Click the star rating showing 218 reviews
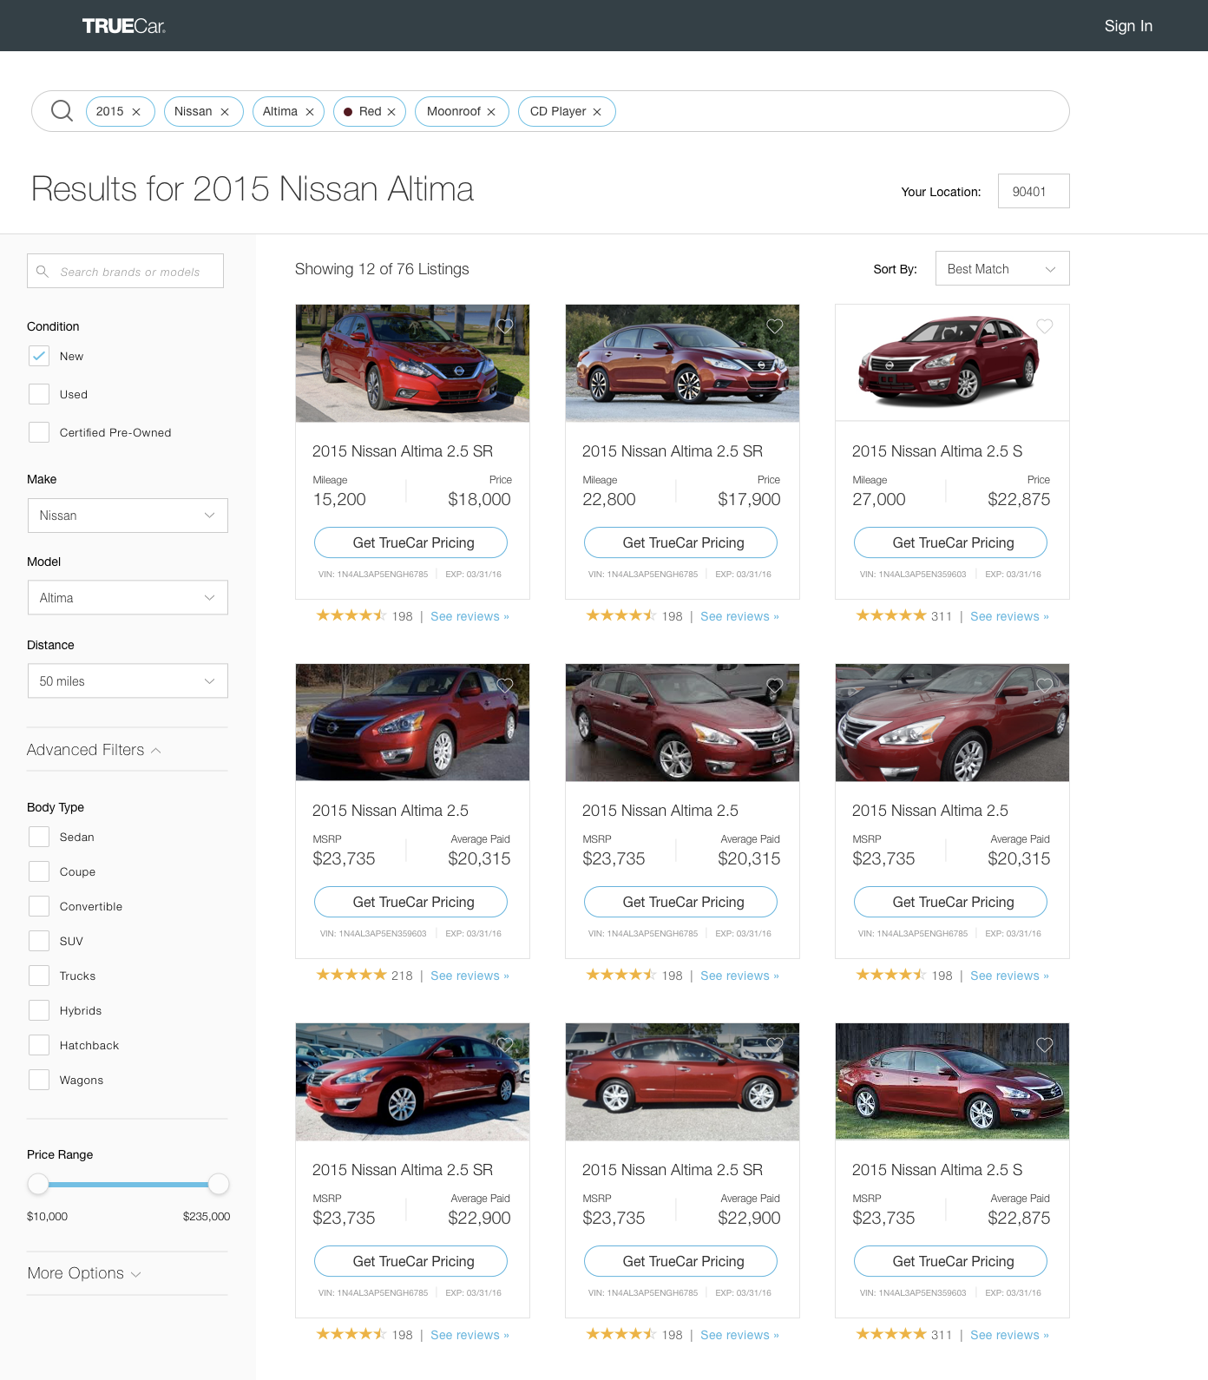Viewport: 1208px width, 1380px height. point(351,975)
